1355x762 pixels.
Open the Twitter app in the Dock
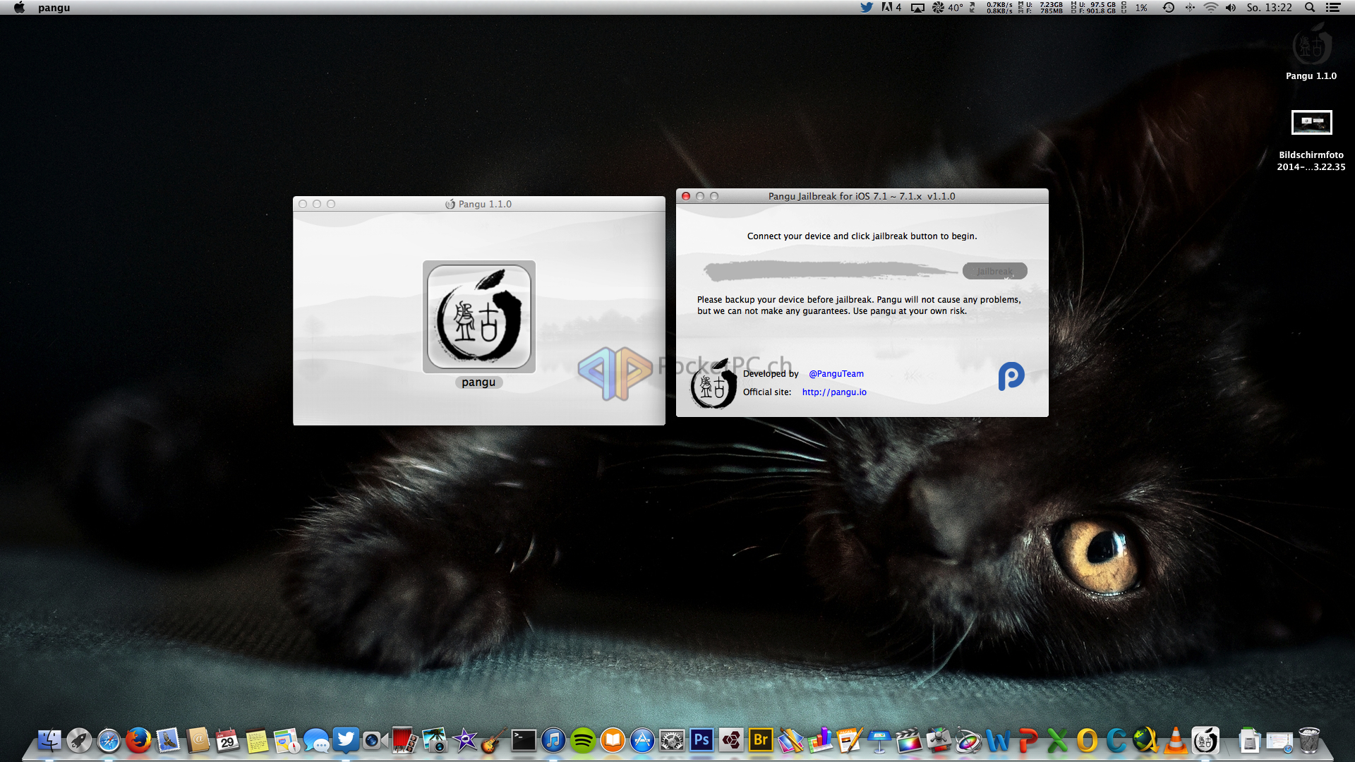pos(346,740)
